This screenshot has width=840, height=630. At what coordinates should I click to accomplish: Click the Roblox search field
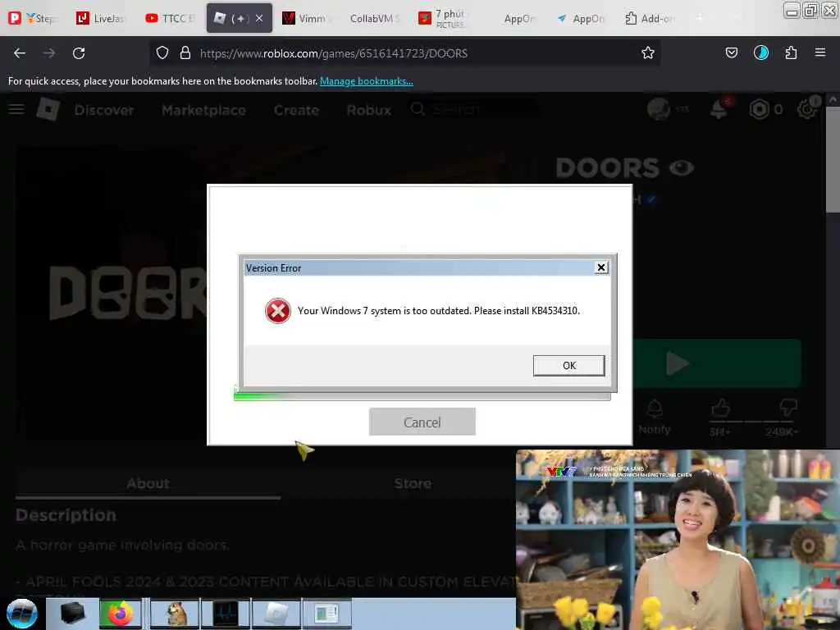pyautogui.click(x=475, y=109)
